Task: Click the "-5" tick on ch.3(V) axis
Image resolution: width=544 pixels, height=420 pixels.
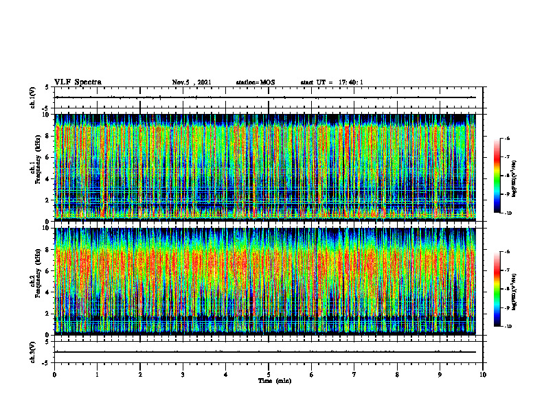Action: click(47, 363)
